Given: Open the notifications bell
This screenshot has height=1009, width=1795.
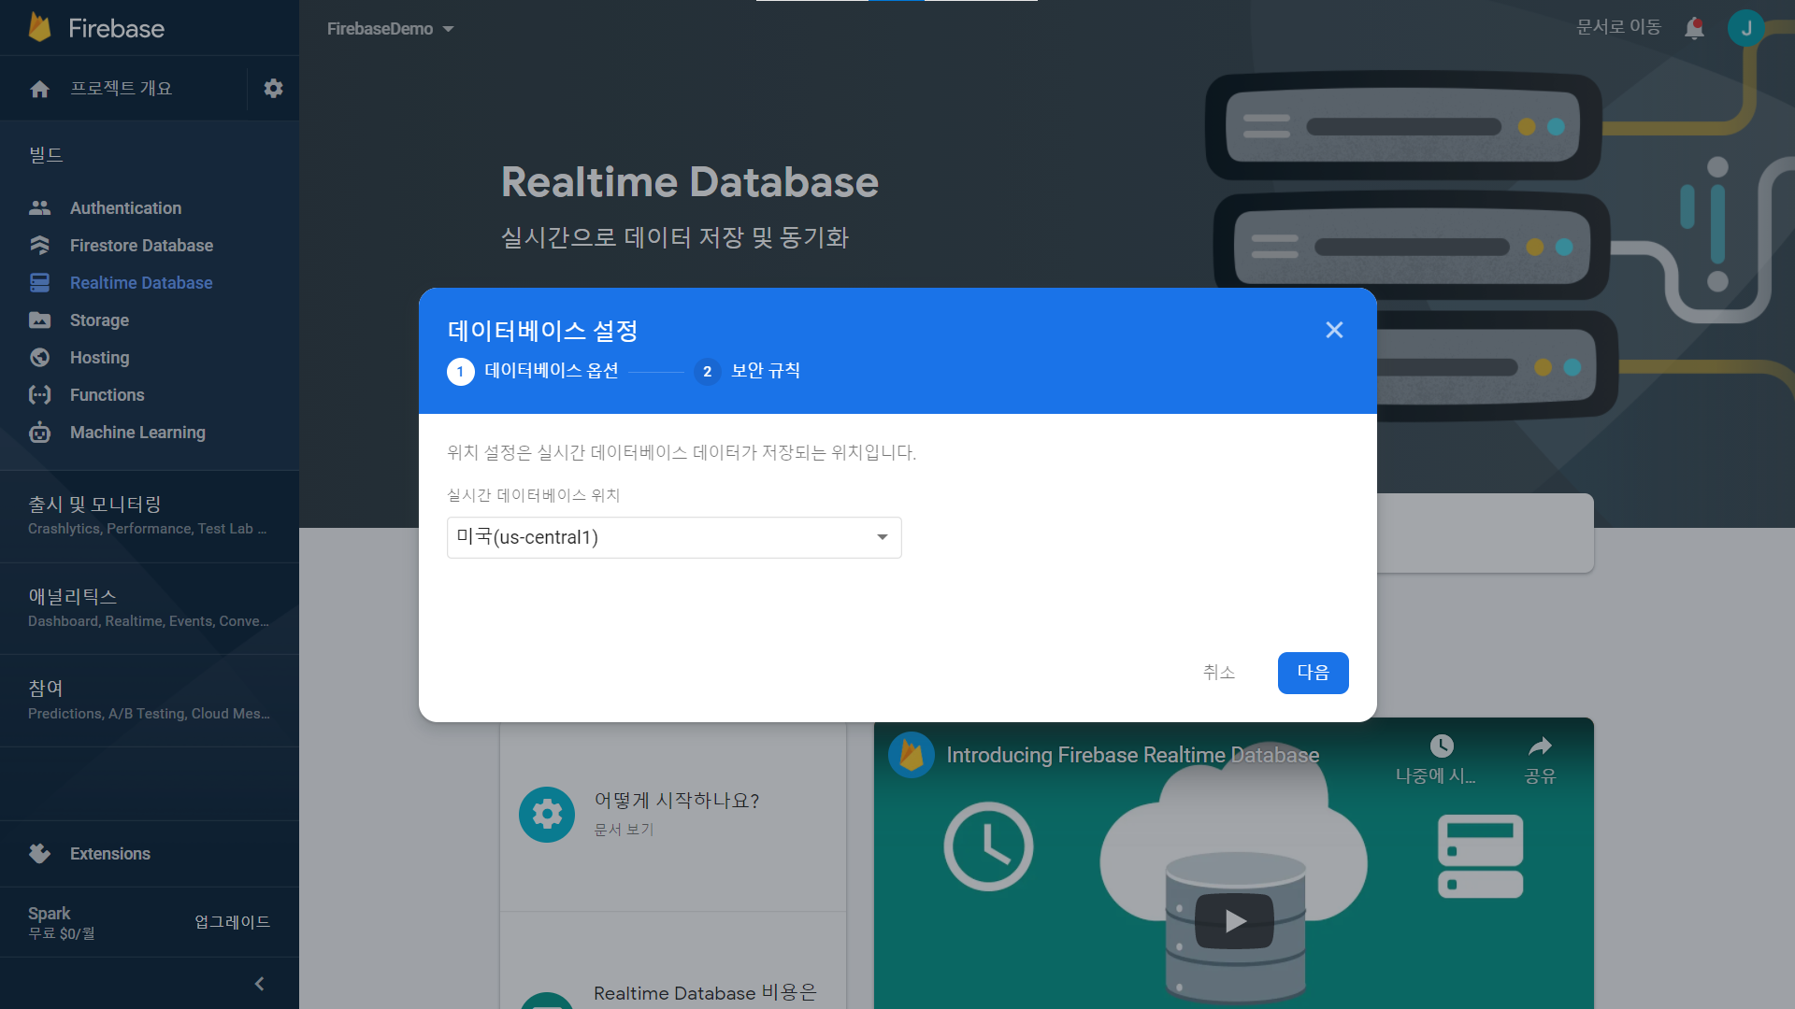Looking at the screenshot, I should pos(1694,28).
